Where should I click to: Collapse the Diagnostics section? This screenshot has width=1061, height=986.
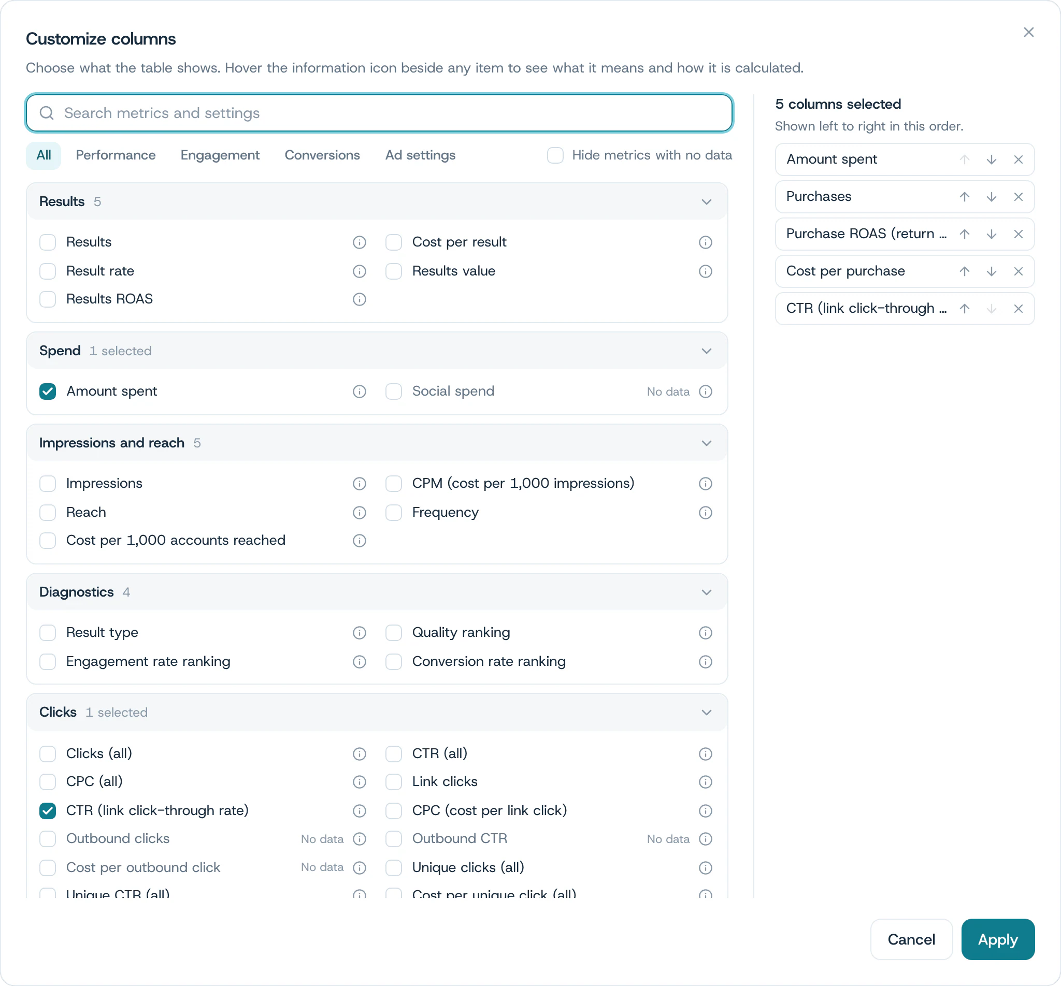[706, 592]
